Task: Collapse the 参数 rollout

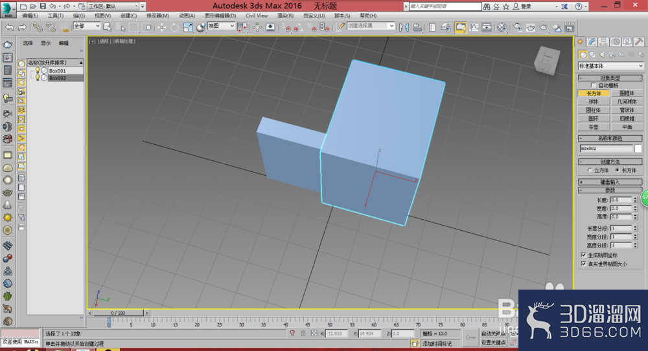Action: (x=610, y=190)
